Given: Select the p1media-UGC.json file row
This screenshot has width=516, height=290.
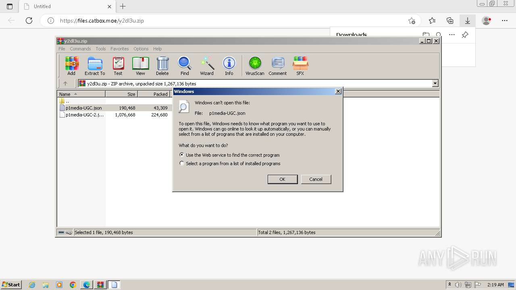Looking at the screenshot, I should point(114,108).
